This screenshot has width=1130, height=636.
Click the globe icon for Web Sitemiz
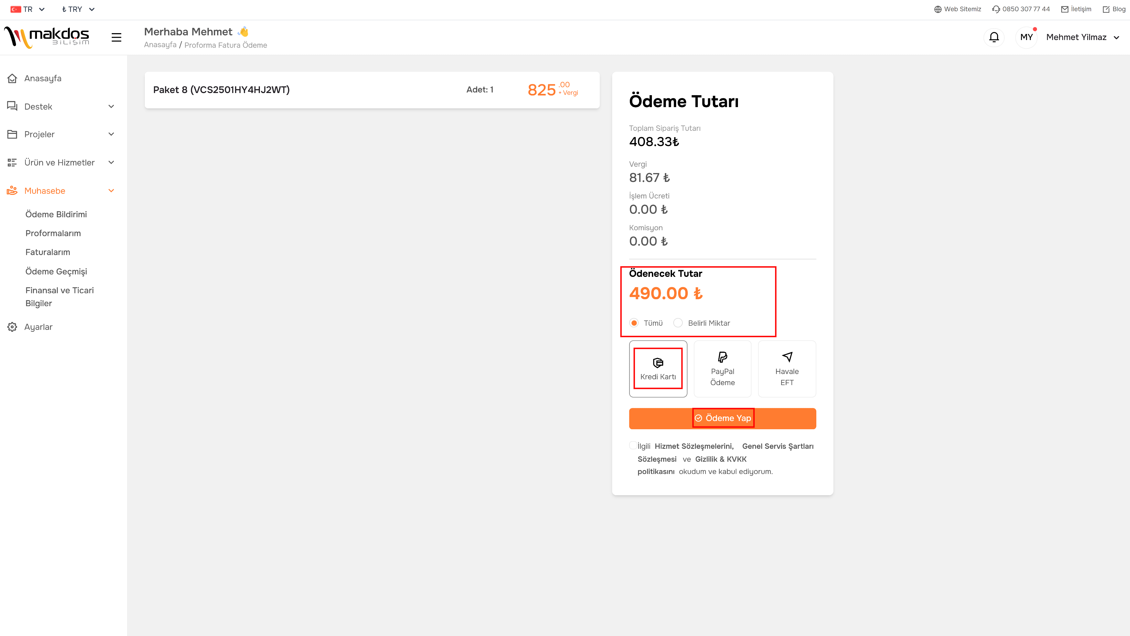[x=938, y=9]
